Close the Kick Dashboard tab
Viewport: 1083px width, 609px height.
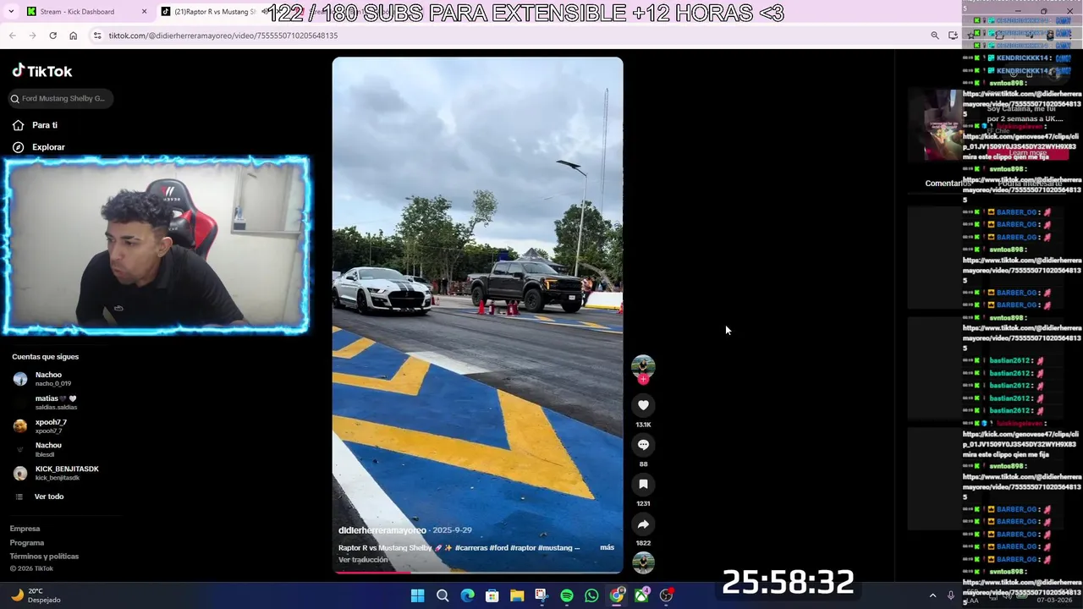pos(144,12)
